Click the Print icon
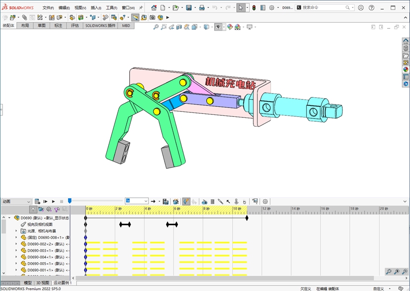Image resolution: width=410 pixels, height=291 pixels. click(x=202, y=7)
